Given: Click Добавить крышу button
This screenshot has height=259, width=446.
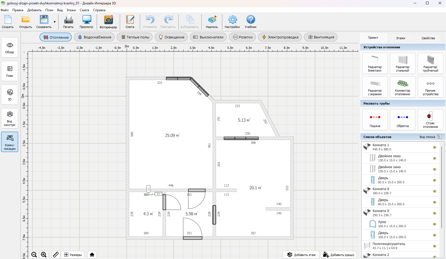Looking at the screenshot, I should [x=339, y=255].
